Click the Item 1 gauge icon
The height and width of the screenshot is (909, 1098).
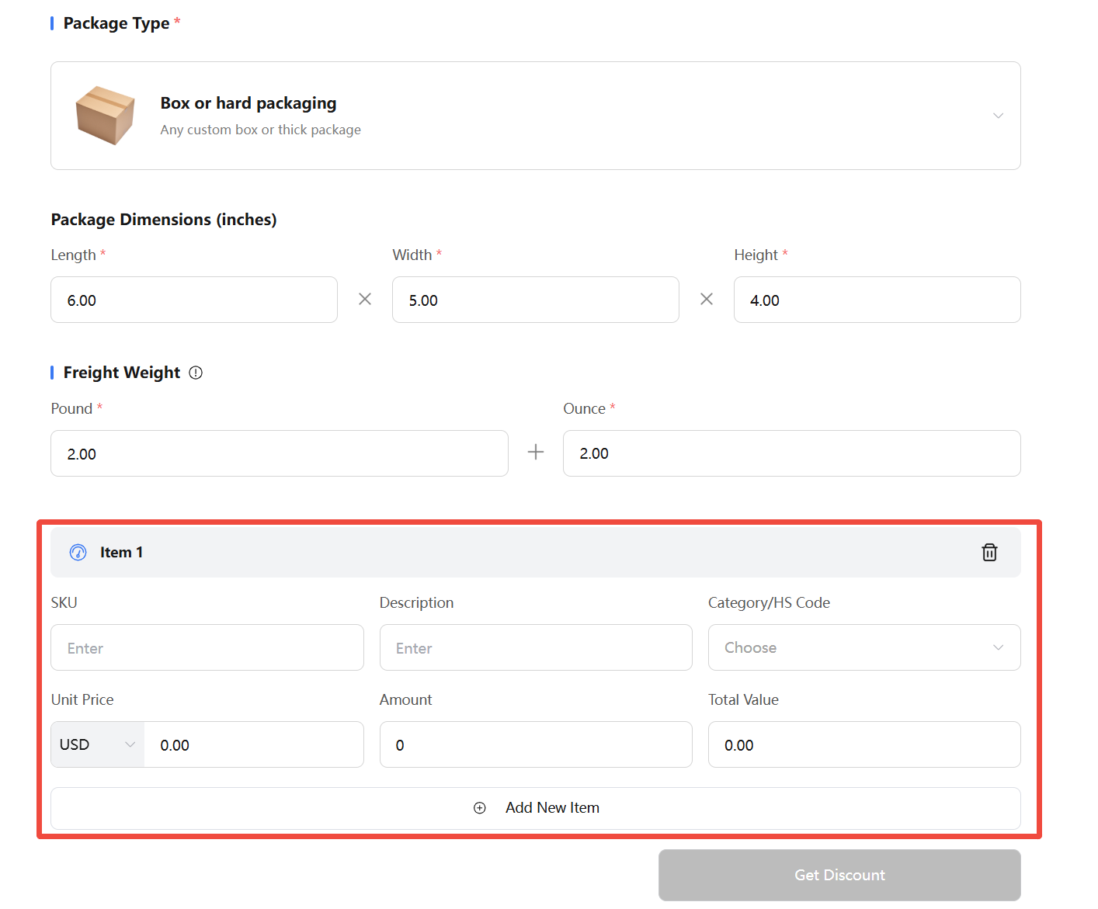78,553
